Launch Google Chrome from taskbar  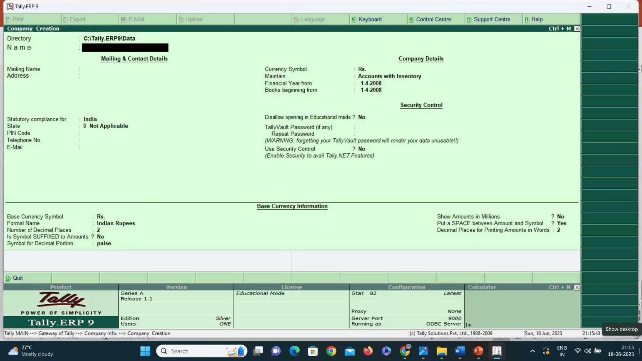coord(331,351)
